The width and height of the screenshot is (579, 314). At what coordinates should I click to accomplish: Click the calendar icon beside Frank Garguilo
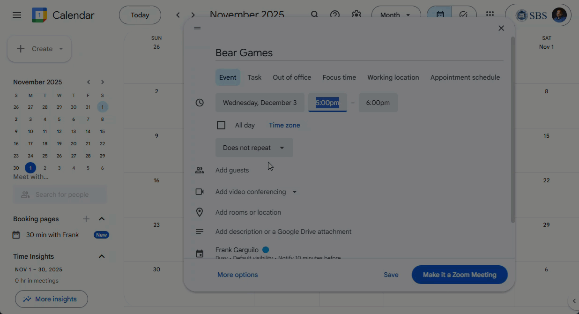200,254
